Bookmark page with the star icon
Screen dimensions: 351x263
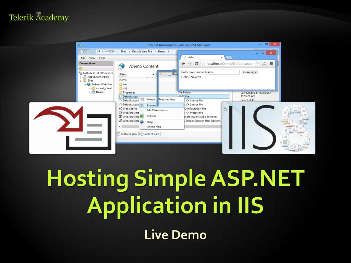coord(257,64)
